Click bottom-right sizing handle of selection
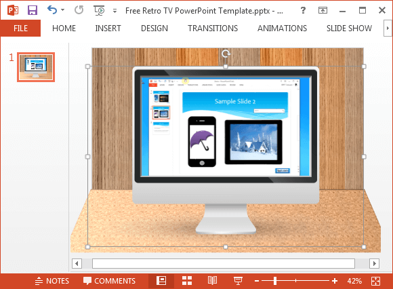Image resolution: width=393 pixels, height=289 pixels. click(364, 247)
